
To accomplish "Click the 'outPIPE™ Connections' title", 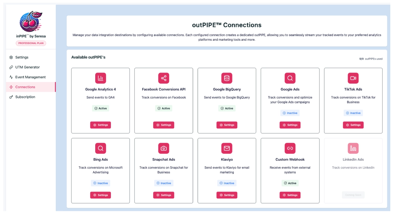I will 227,25.
